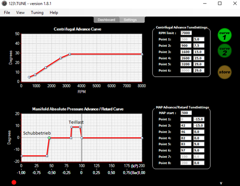
Task: Select the green point on the MAP curve
Action: pos(49,138)
